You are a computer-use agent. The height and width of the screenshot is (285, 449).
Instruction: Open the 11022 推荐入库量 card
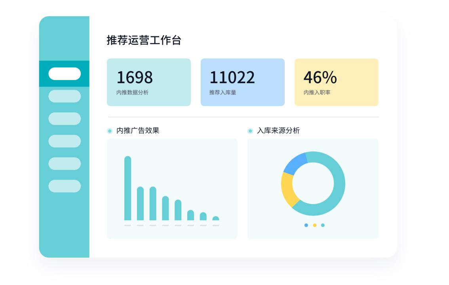click(242, 82)
